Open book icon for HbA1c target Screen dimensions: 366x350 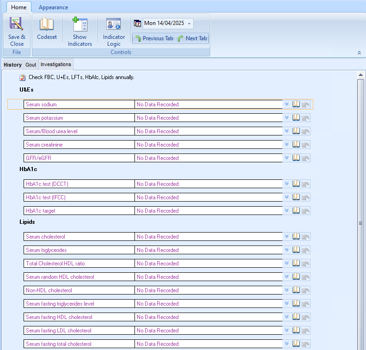pyautogui.click(x=296, y=211)
